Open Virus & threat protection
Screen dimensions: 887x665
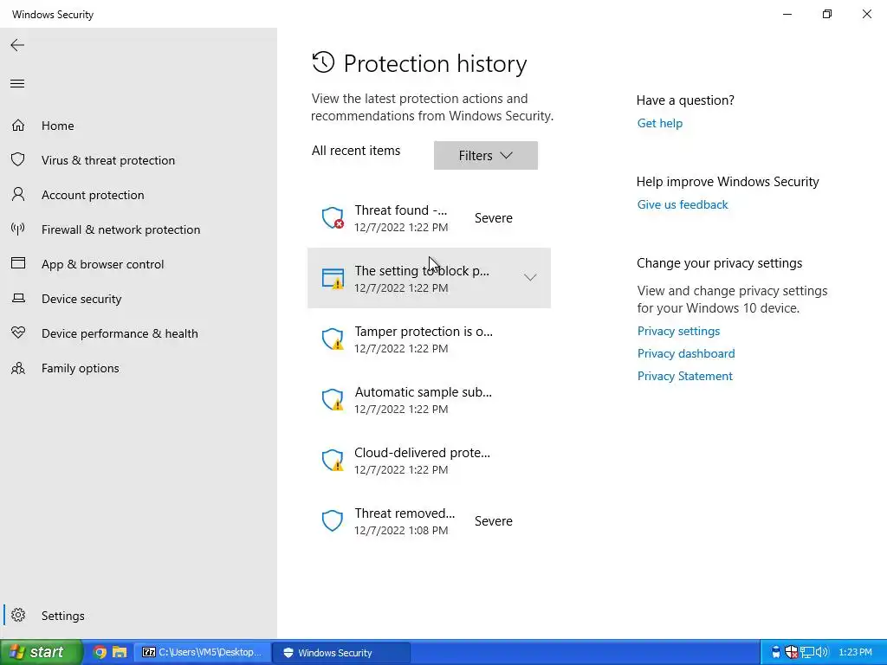pyautogui.click(x=108, y=160)
